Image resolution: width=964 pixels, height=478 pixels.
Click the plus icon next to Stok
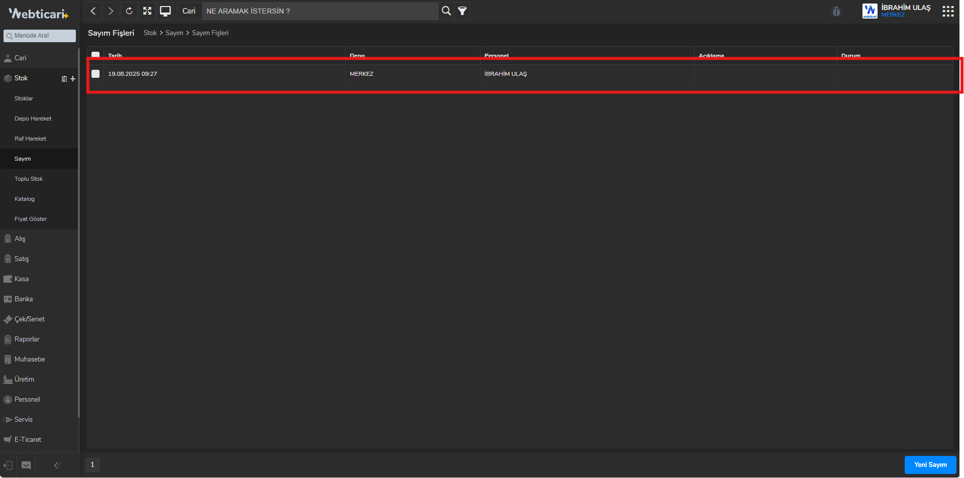(x=73, y=79)
